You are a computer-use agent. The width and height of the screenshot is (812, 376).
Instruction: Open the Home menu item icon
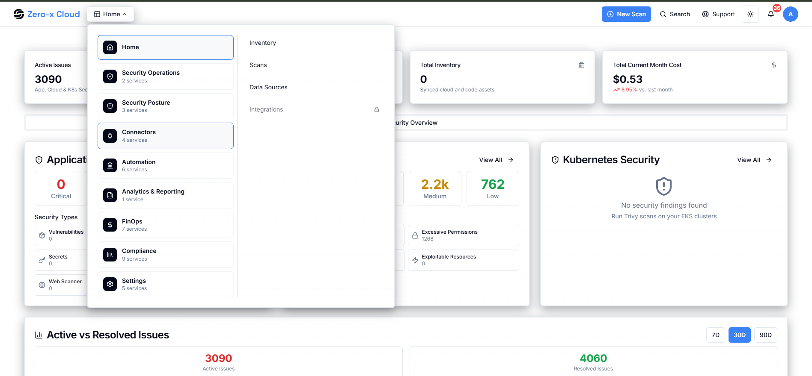pyautogui.click(x=110, y=47)
